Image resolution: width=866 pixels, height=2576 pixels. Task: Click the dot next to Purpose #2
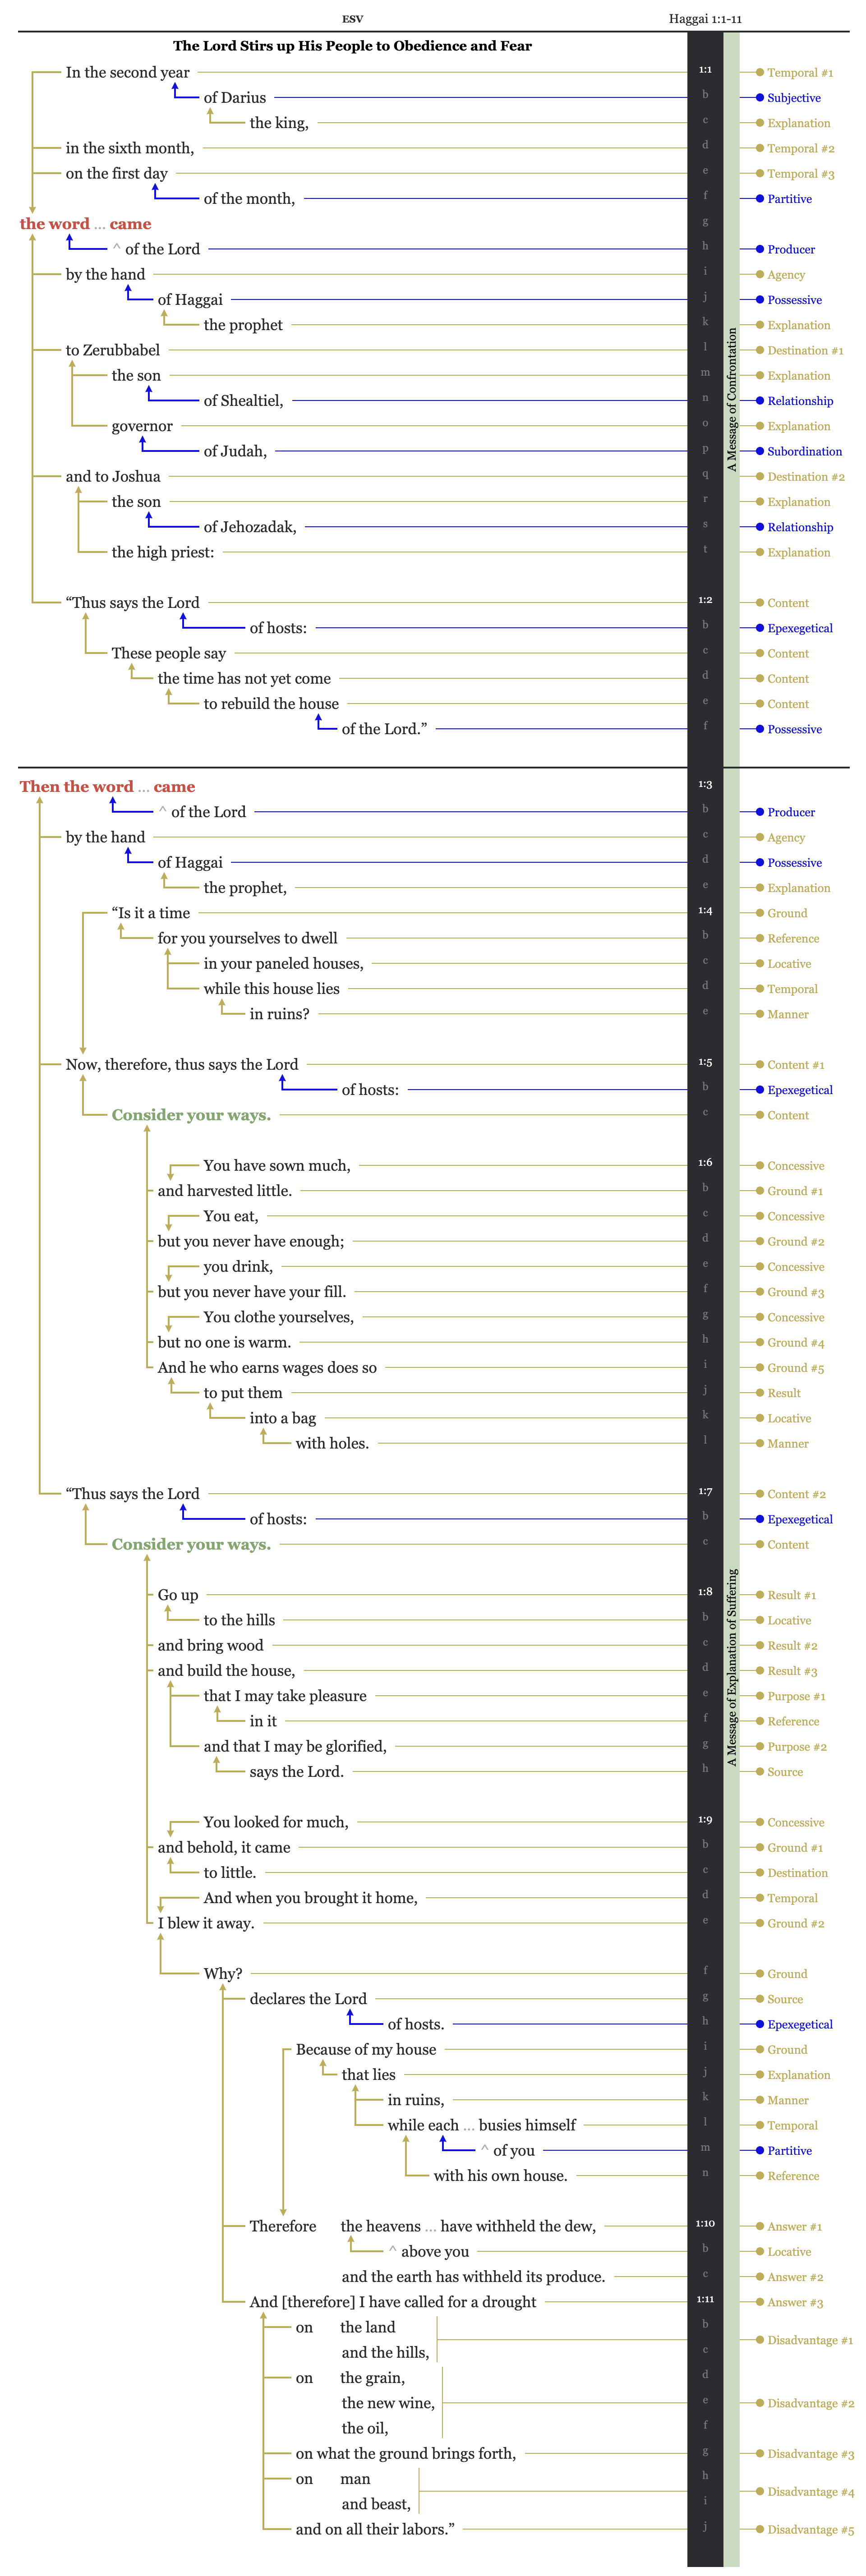pyautogui.click(x=760, y=1746)
